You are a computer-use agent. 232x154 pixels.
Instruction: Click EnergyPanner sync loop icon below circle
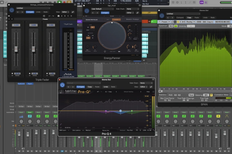(x=105, y=52)
